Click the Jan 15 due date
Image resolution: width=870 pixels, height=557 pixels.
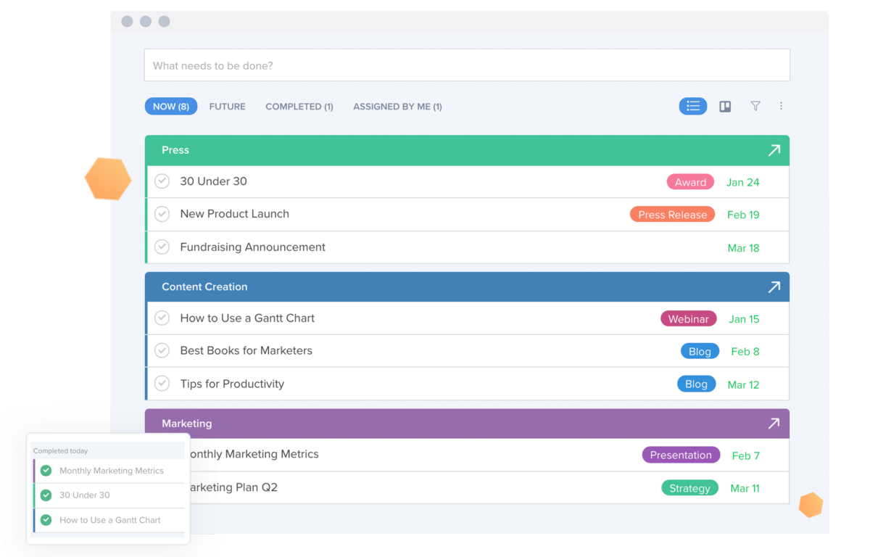pyautogui.click(x=744, y=319)
